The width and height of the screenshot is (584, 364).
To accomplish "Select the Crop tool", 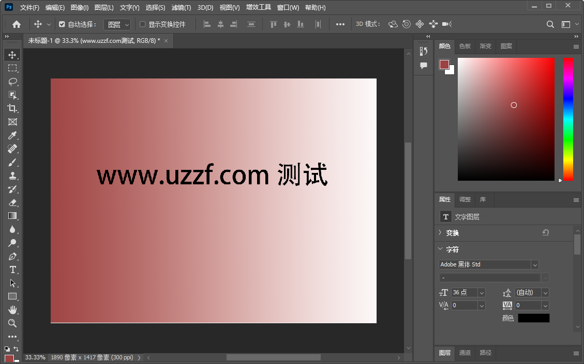I will click(x=12, y=108).
